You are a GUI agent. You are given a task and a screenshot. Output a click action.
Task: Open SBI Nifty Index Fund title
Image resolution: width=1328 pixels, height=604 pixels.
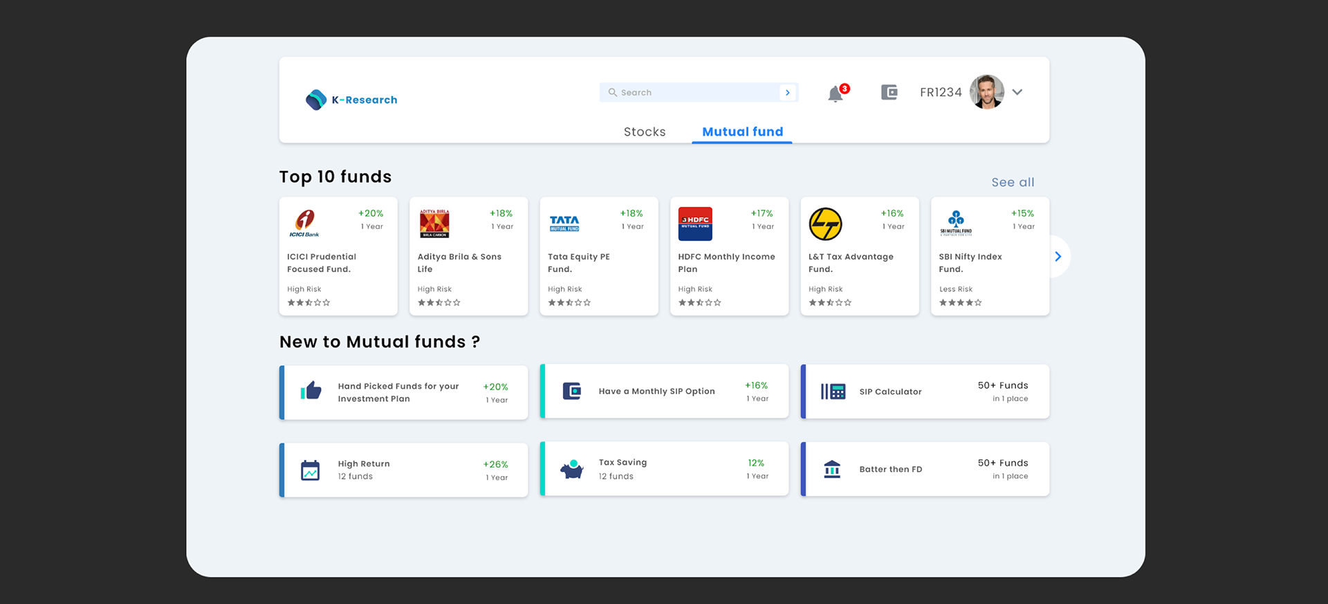[x=970, y=263]
